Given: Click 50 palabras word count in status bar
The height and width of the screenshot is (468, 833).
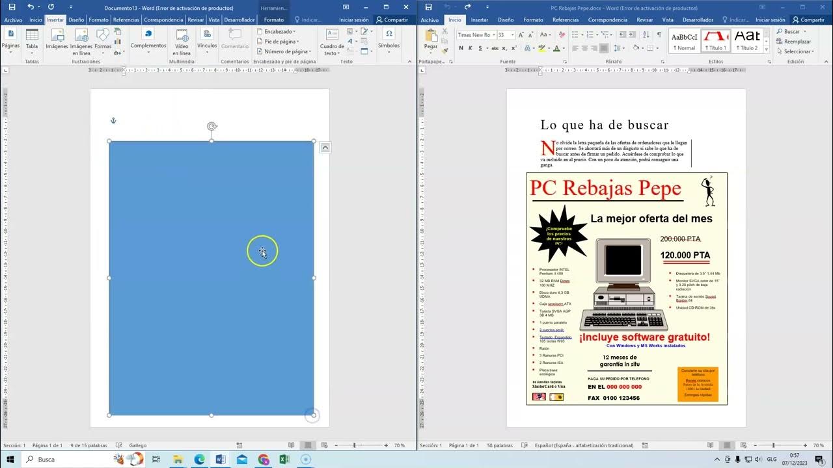Looking at the screenshot, I should pos(500,445).
